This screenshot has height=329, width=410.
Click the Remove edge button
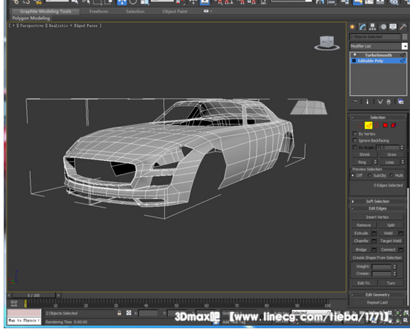click(x=364, y=225)
